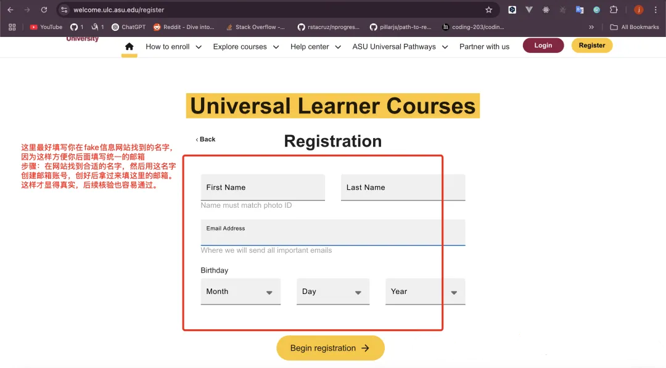Click the greyed-out bug extension icon
The image size is (666, 368).
point(562,10)
